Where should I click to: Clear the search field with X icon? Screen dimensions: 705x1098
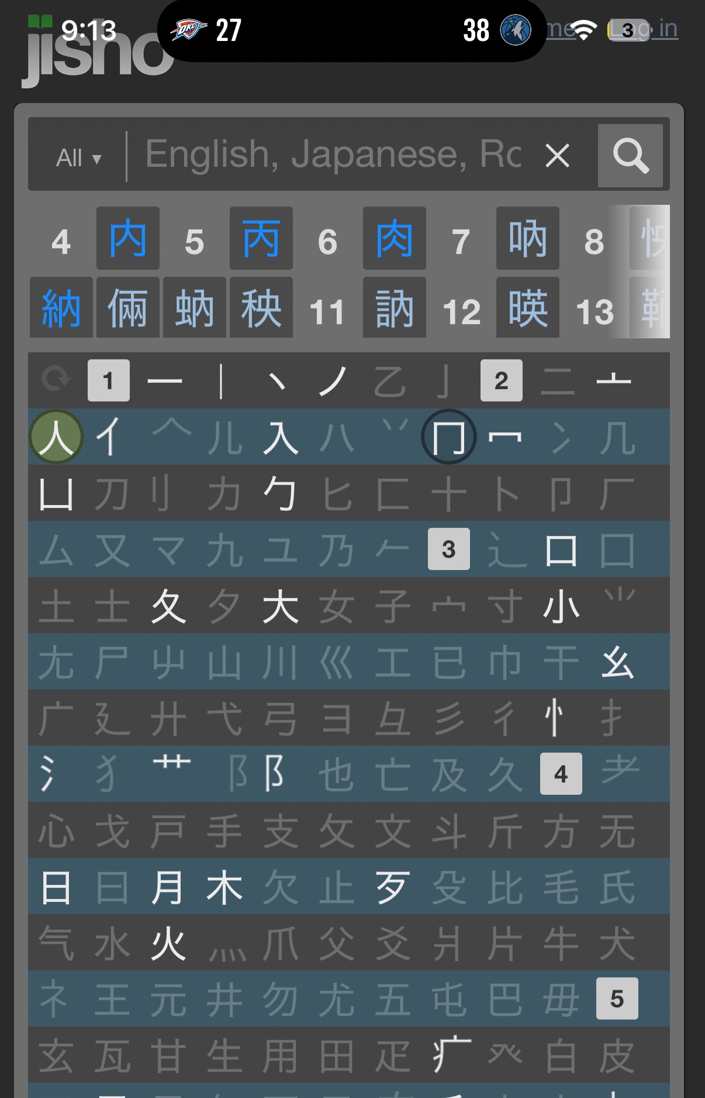[557, 156]
